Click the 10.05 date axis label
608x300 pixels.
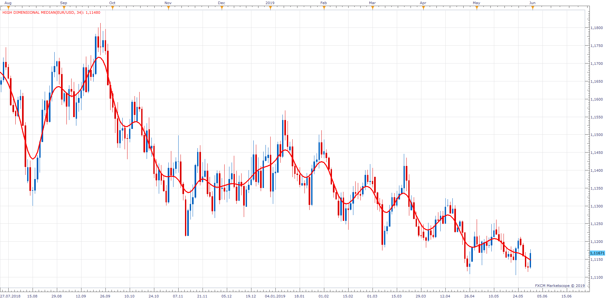(x=494, y=296)
